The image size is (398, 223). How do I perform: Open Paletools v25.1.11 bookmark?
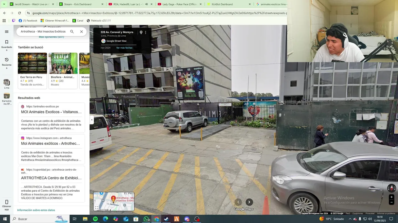click(x=99, y=21)
